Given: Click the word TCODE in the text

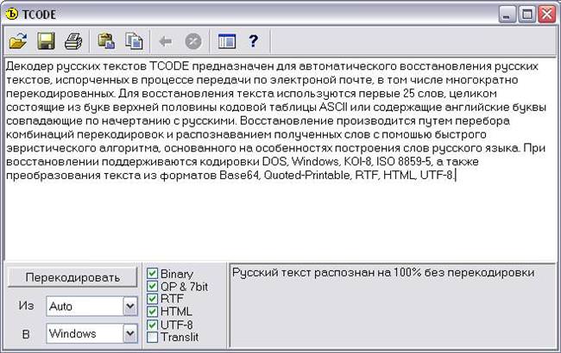Looking at the screenshot, I should click(x=169, y=66).
